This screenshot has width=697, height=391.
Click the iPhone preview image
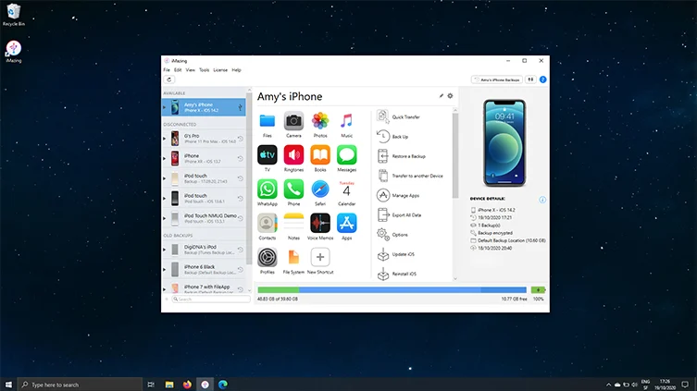tap(504, 143)
